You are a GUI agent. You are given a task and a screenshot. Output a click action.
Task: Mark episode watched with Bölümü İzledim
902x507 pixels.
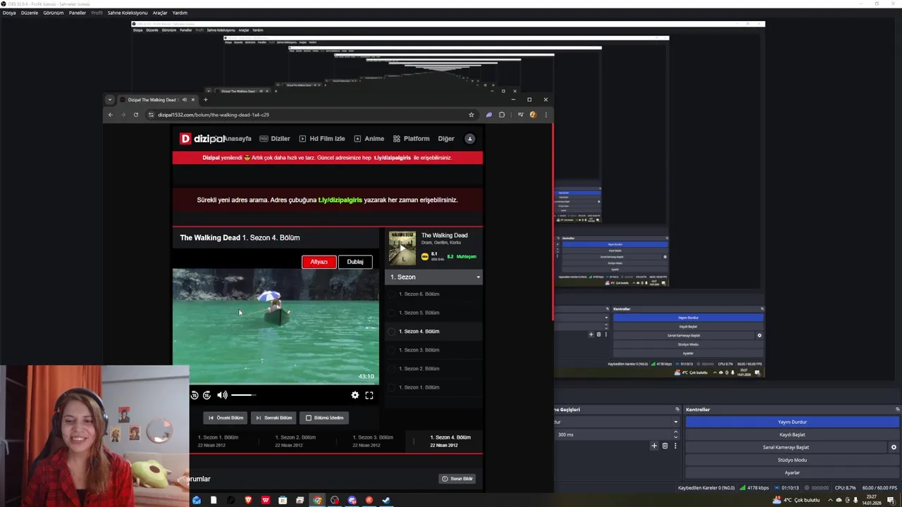[325, 418]
